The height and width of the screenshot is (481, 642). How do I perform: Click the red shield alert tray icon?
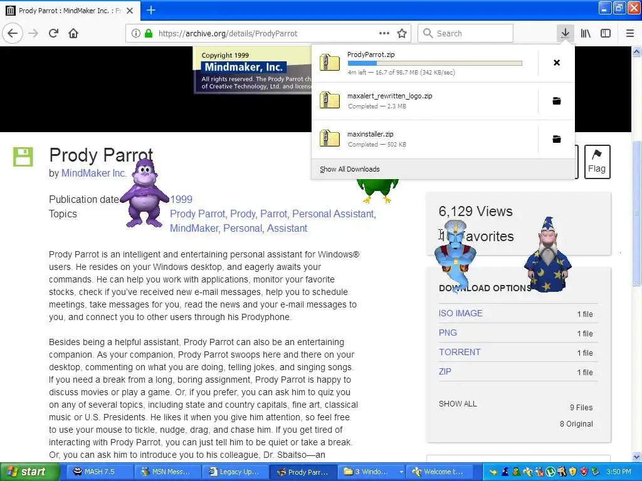click(x=584, y=472)
